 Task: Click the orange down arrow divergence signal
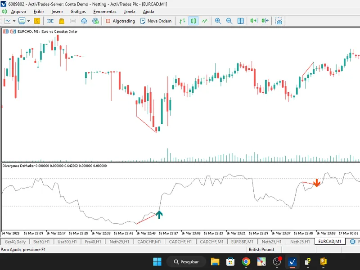[x=317, y=183]
